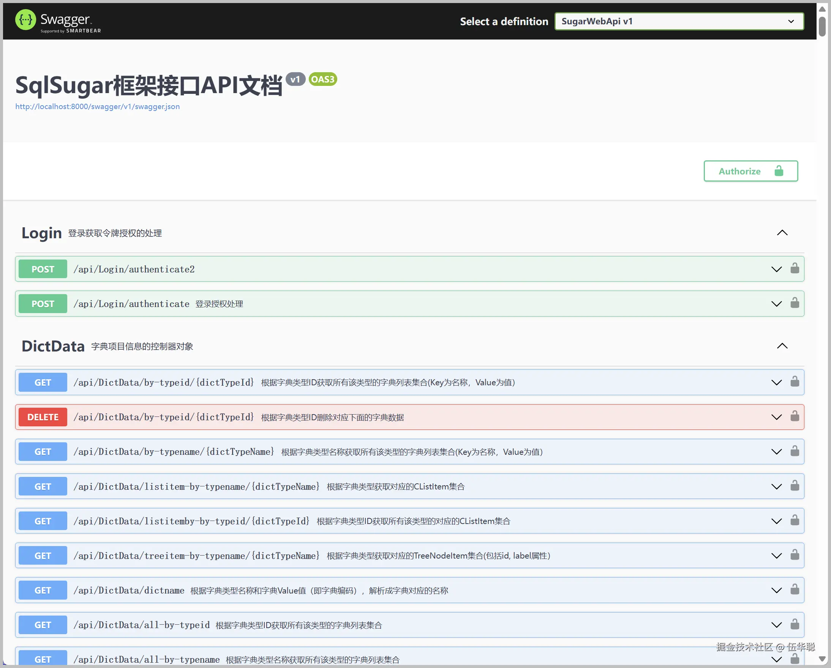Click the POST authenticate2 method badge
831x668 pixels.
[43, 269]
